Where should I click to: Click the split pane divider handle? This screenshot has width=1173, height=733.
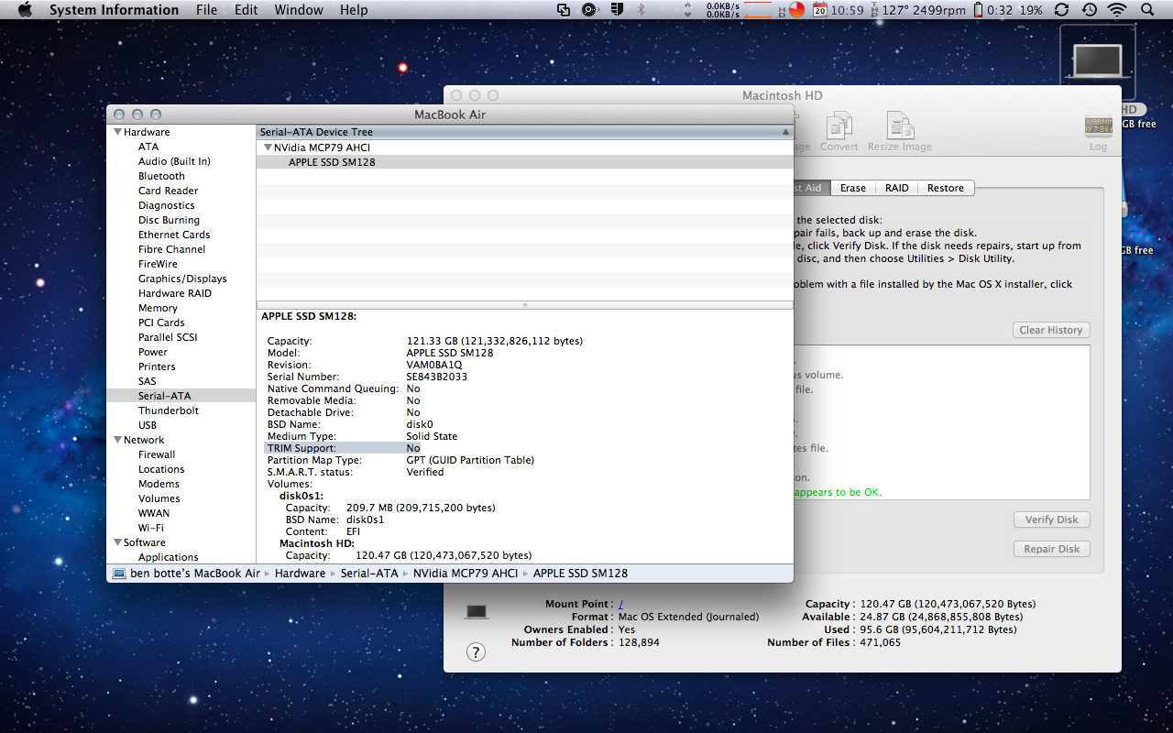524,305
